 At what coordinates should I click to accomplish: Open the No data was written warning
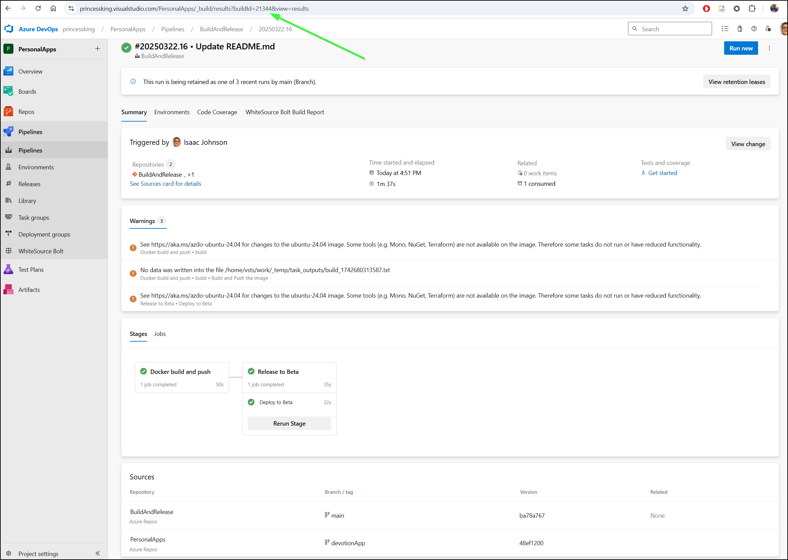click(x=449, y=274)
